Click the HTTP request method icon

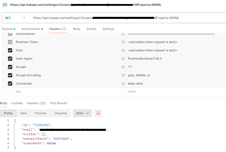click(x=5, y=5)
